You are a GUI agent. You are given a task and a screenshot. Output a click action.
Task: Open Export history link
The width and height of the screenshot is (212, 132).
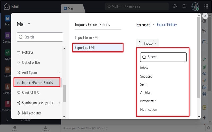point(167,25)
